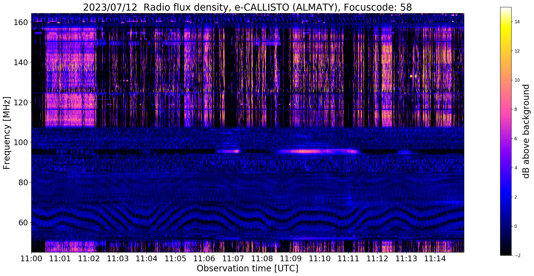Screen dimensions: 534x276
Task: Click the 11:03 time tick label
Action: (118, 258)
